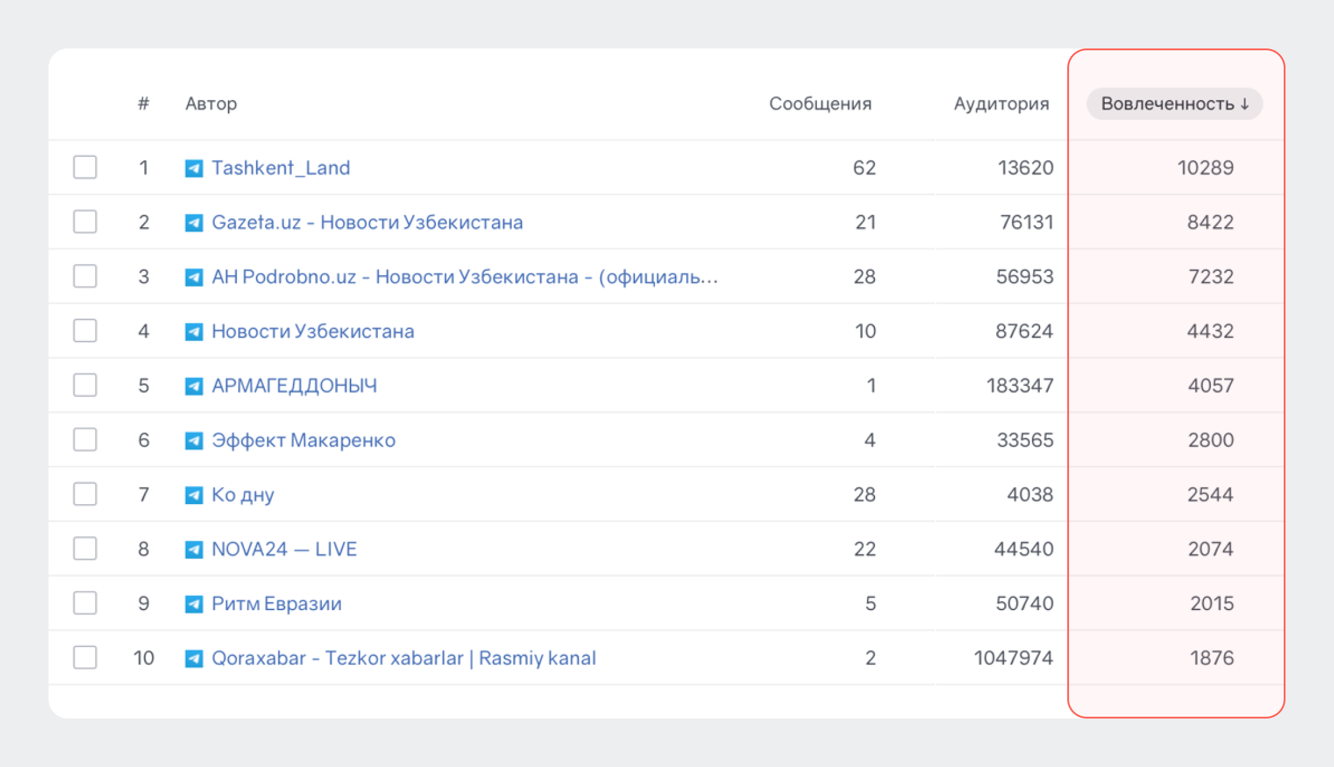Check the Ритм Евразии row checkbox
This screenshot has width=1334, height=767.
85,603
